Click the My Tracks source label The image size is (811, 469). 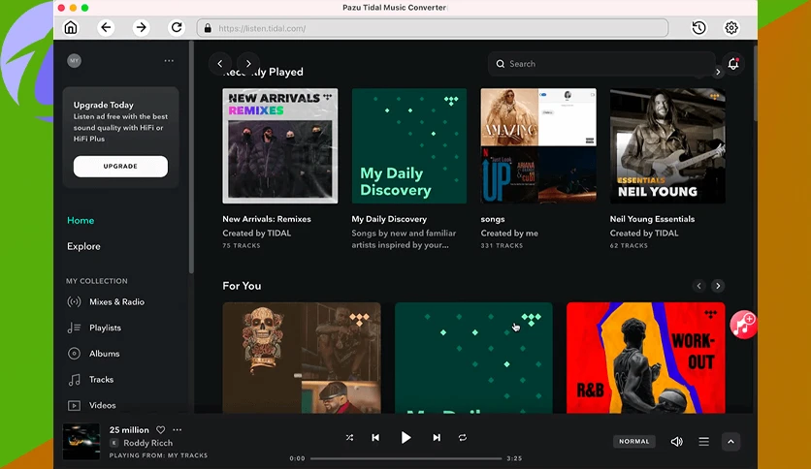pyautogui.click(x=187, y=455)
